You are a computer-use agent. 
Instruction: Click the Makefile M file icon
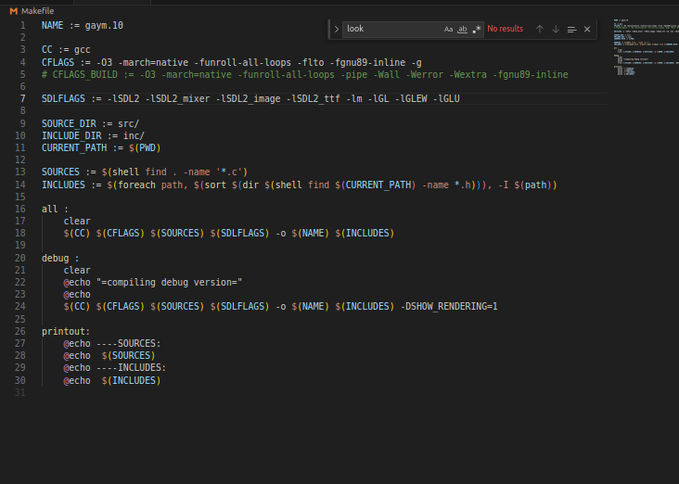13,11
